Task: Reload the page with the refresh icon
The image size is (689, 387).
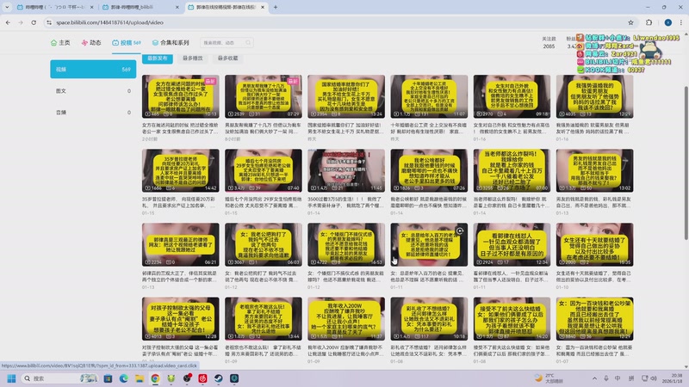Action: click(34, 22)
